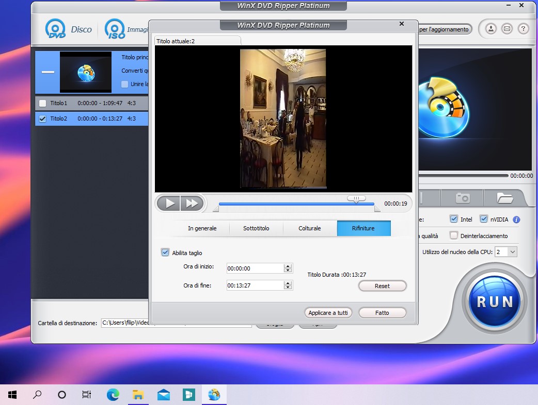538x405 pixels.
Task: Increase Ora di fine time
Action: [288, 283]
